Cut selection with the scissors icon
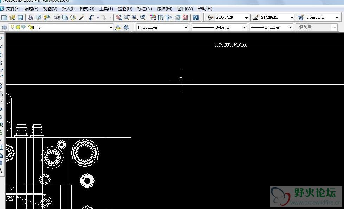 click(57, 18)
